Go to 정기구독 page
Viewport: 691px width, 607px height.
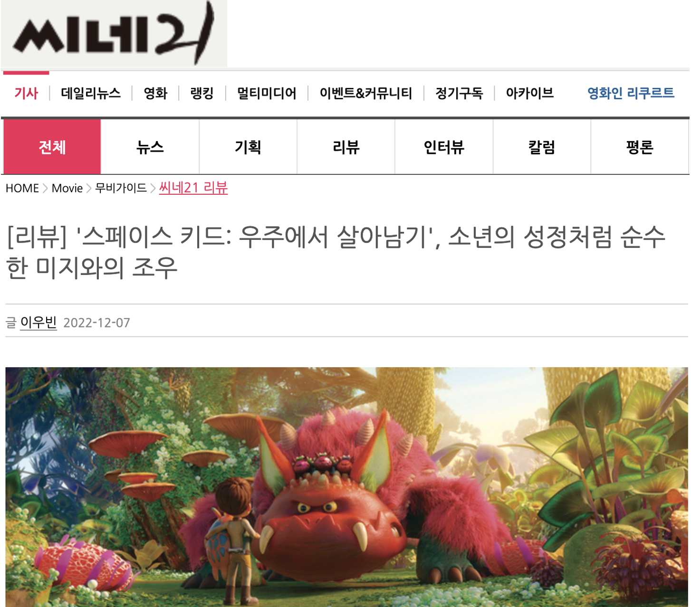(459, 93)
